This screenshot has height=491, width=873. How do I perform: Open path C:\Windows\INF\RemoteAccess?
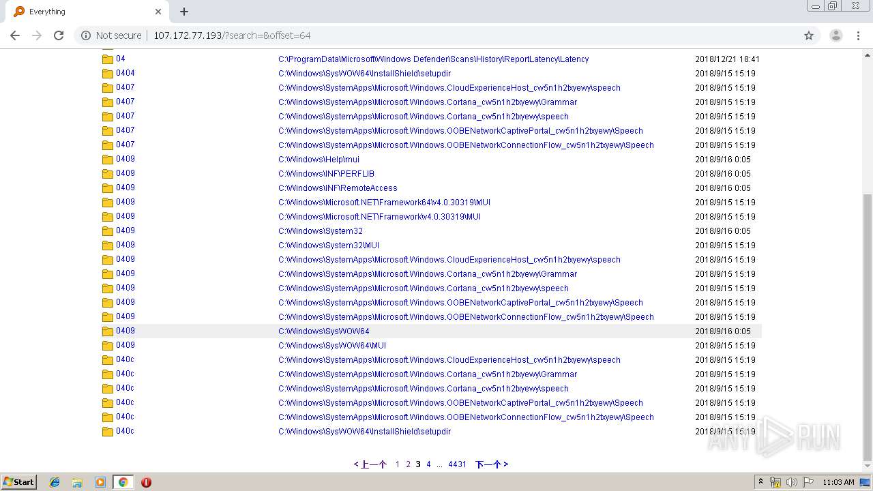[x=338, y=188]
